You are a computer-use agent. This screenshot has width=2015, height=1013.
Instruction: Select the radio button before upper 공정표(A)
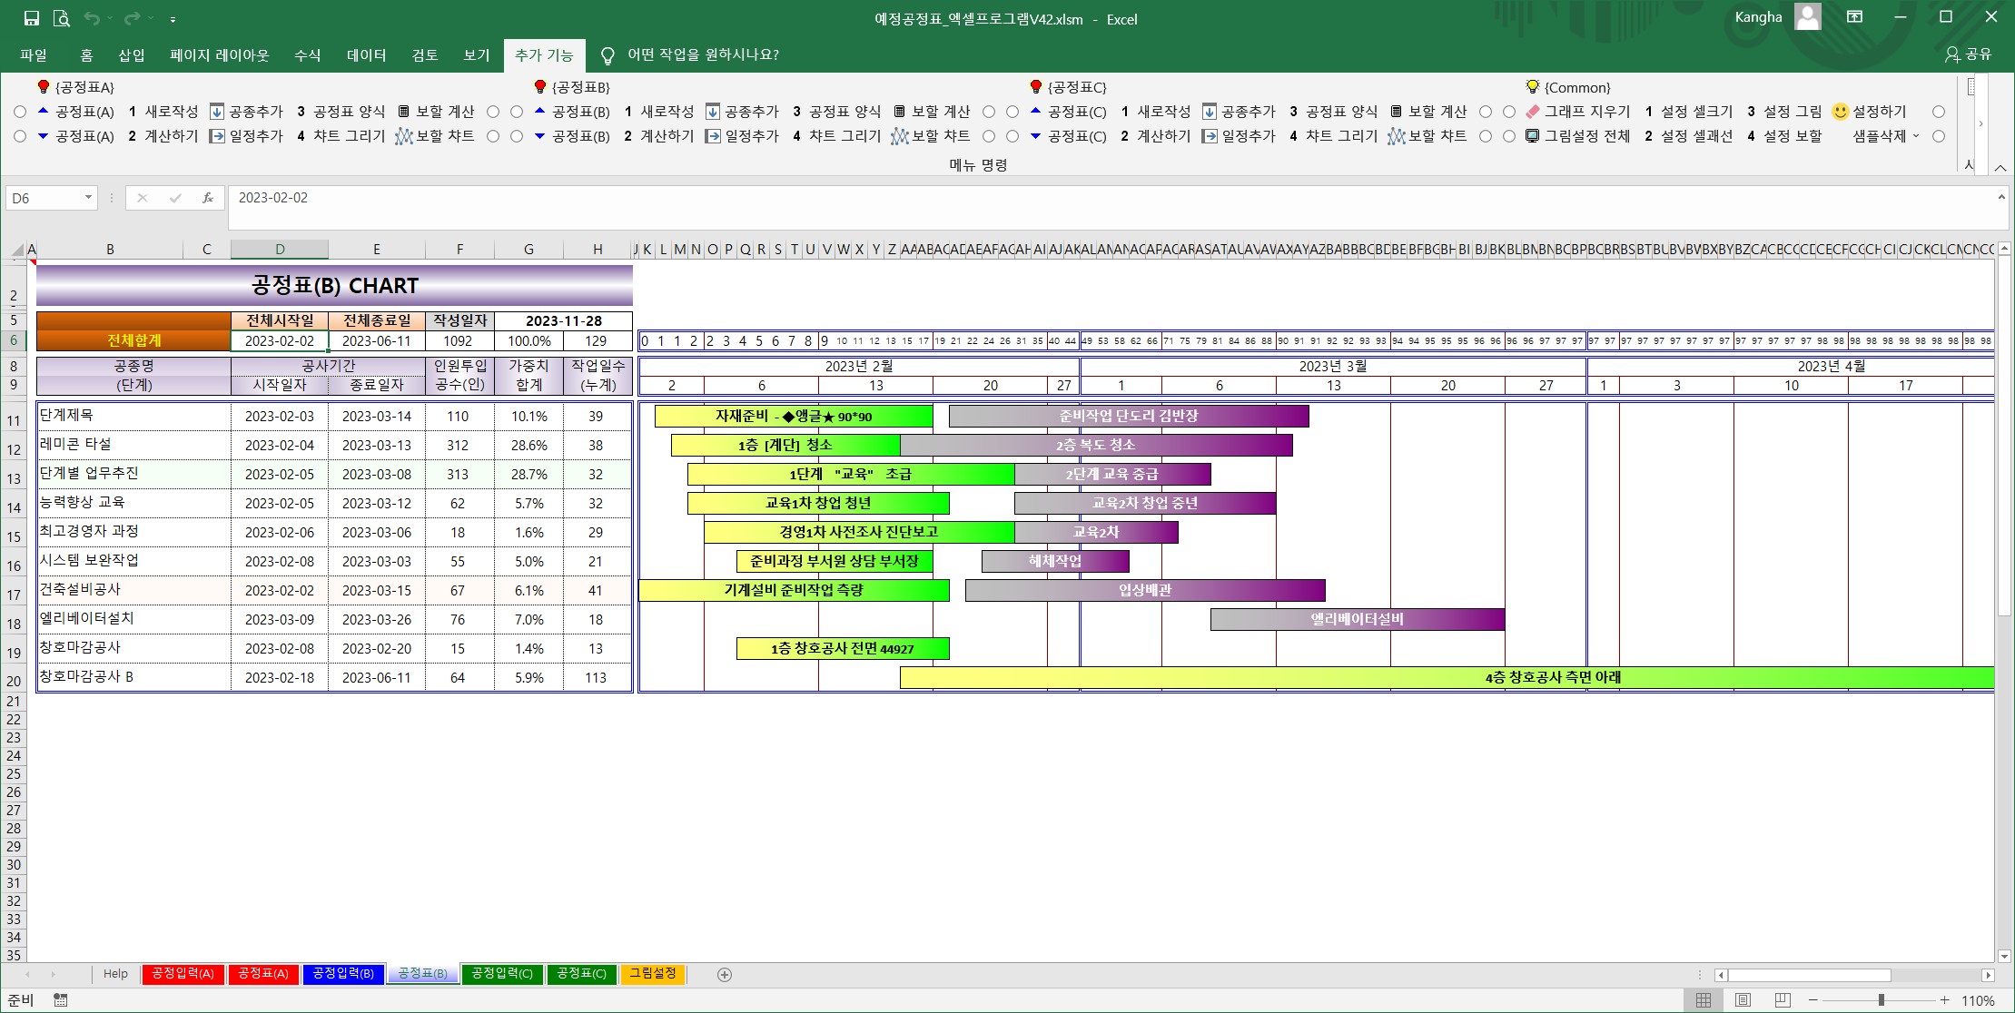[20, 112]
